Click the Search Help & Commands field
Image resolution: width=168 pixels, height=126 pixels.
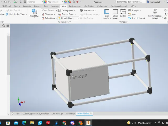coord(131,2)
